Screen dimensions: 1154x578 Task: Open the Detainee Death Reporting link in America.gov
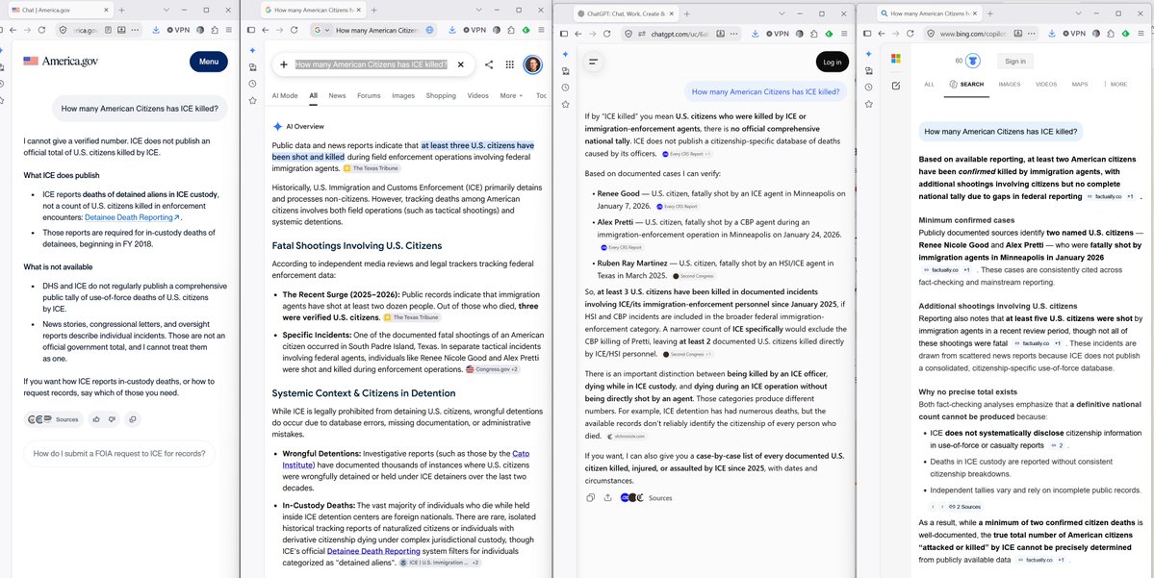133,217
